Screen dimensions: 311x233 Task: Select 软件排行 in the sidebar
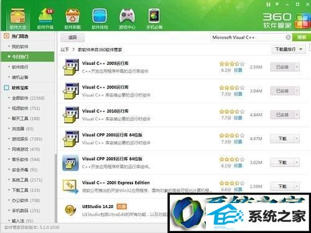tap(27, 67)
